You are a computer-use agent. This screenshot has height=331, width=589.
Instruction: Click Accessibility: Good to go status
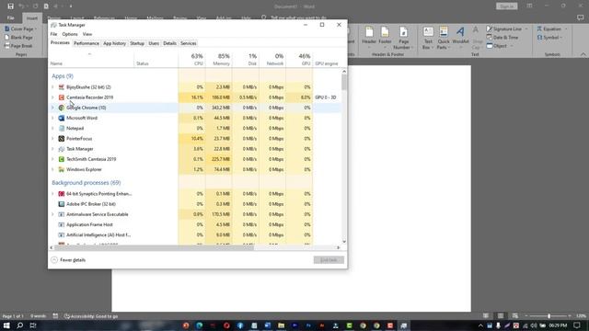90,316
